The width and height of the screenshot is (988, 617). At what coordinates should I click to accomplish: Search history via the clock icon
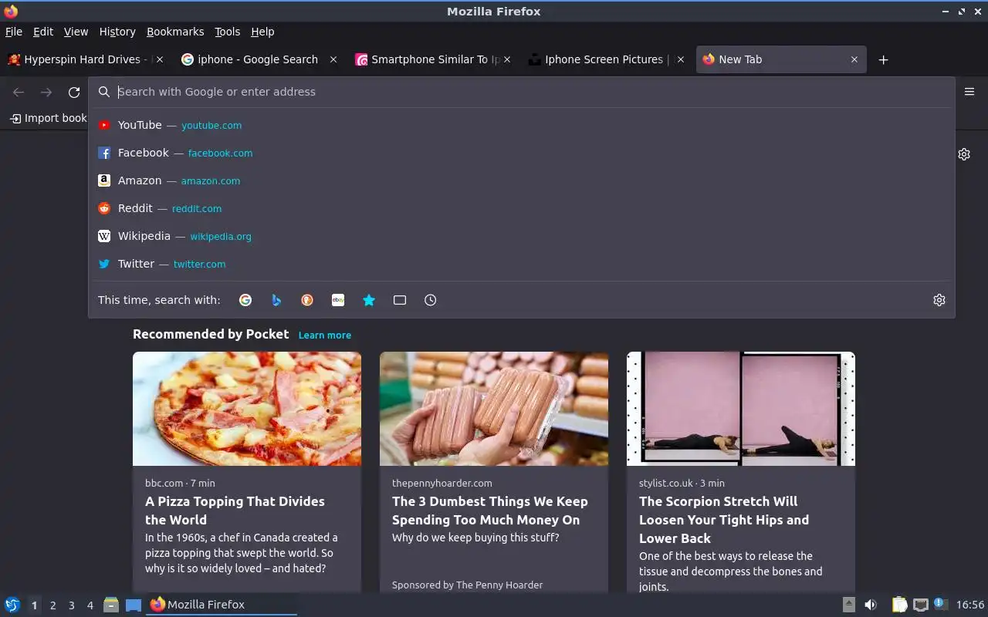431,300
